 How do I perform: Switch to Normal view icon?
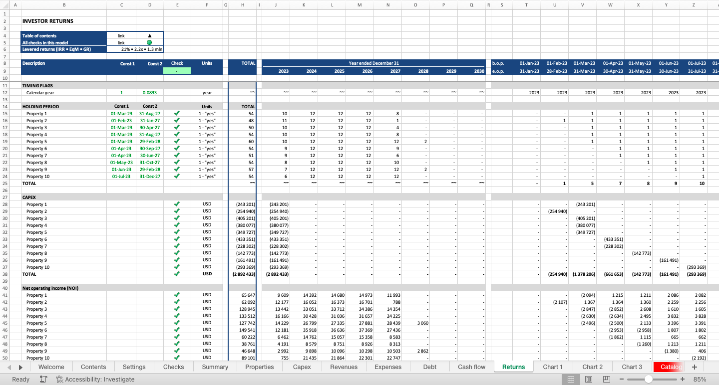point(571,380)
